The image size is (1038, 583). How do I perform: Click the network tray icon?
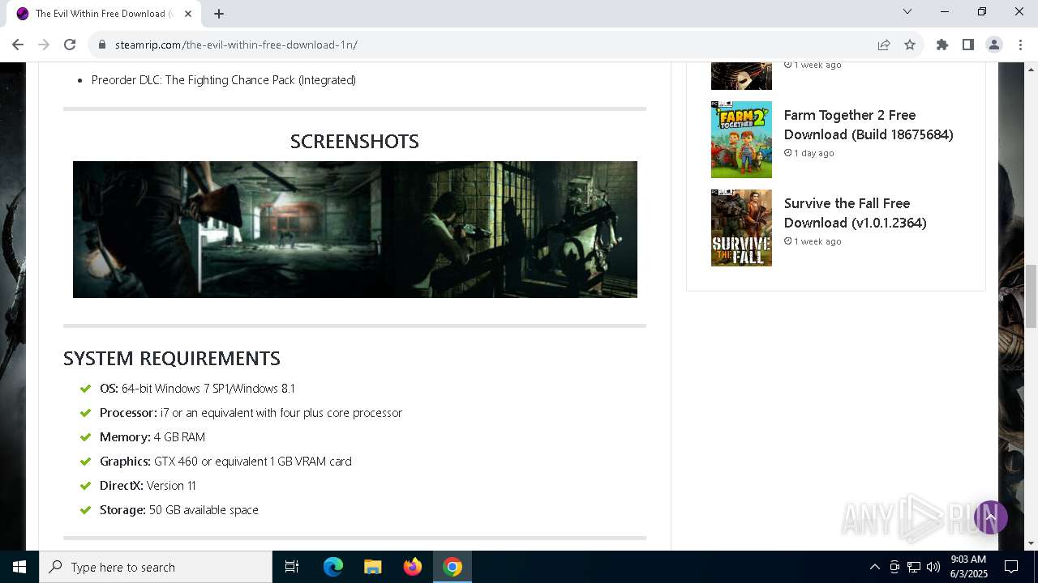tap(914, 567)
